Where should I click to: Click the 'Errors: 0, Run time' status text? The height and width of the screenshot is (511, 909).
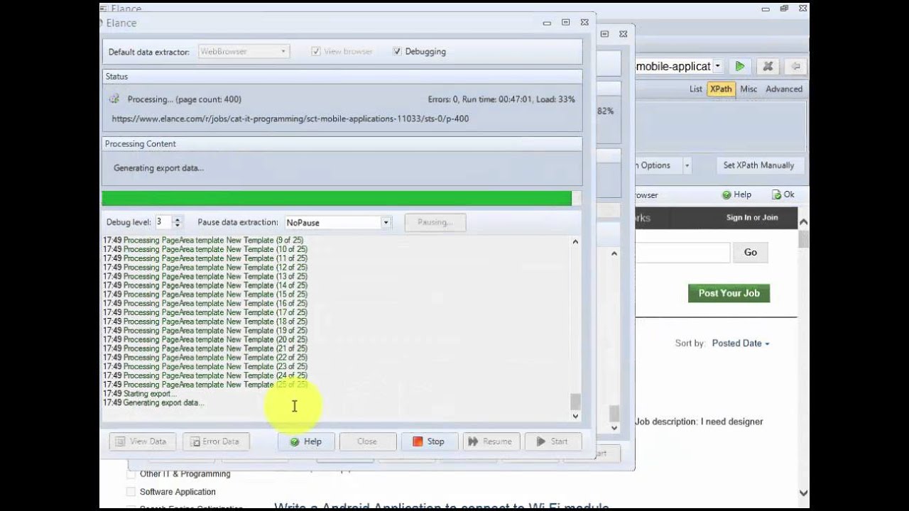501,99
